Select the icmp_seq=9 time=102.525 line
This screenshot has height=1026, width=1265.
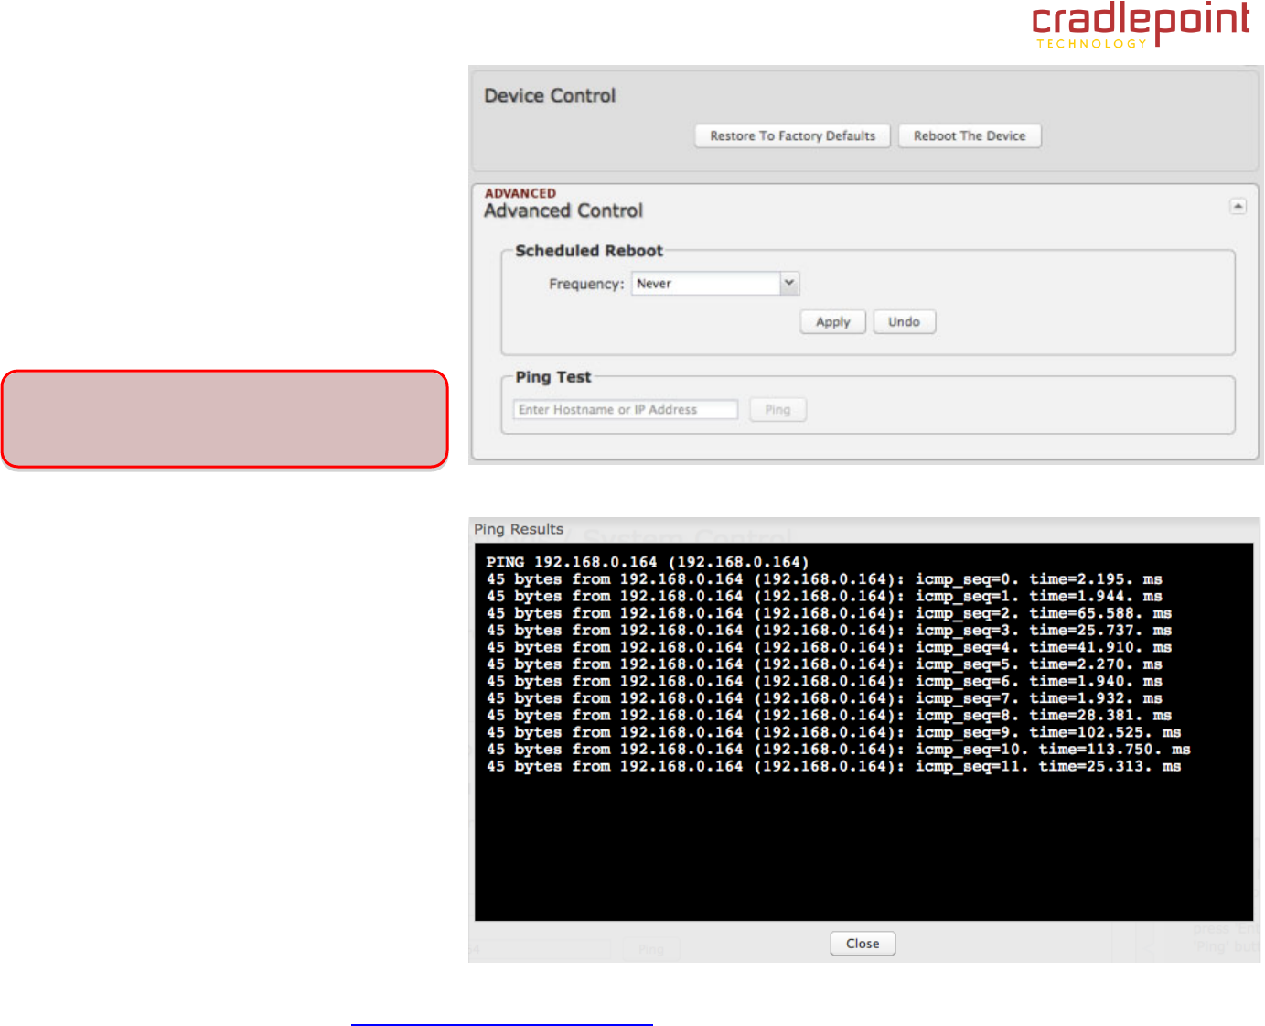pyautogui.click(x=833, y=732)
